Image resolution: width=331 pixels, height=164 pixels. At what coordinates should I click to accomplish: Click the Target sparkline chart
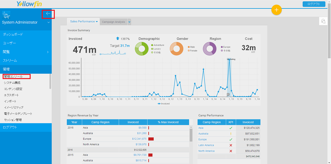113,53
